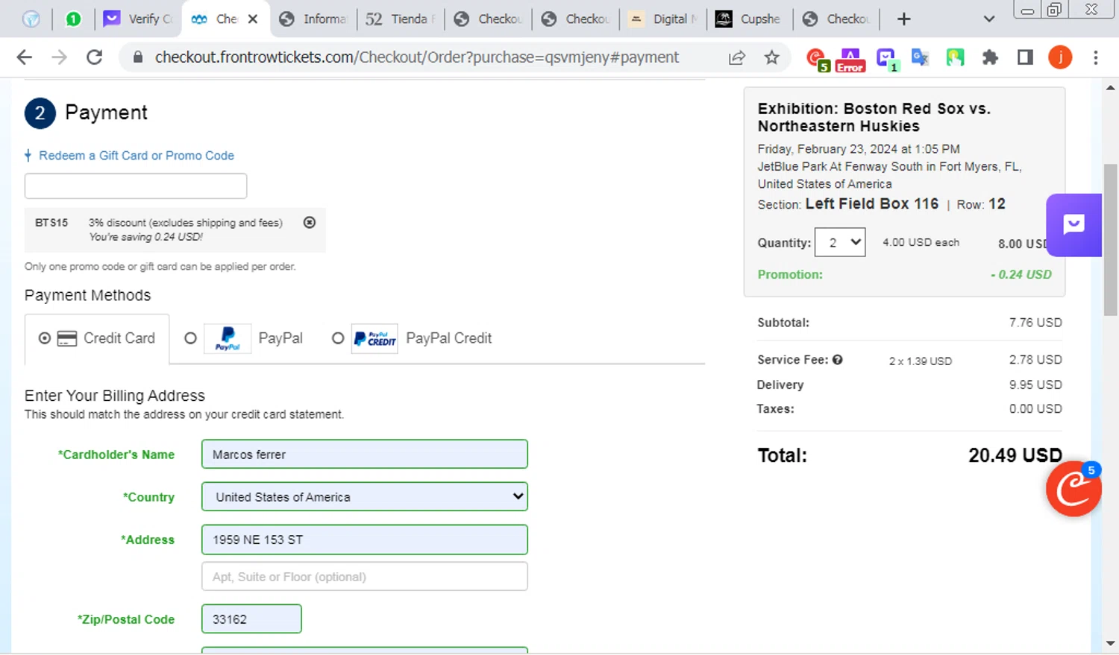The height and width of the screenshot is (655, 1119).
Task: Select the Credit Card radio button
Action: tap(45, 338)
